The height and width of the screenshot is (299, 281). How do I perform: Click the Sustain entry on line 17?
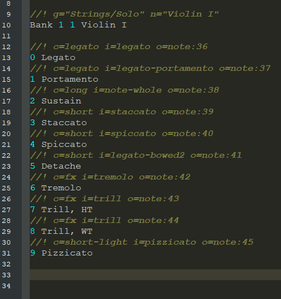61,101
